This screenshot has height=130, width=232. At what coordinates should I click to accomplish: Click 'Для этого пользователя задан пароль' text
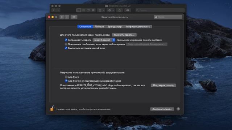click(x=85, y=35)
